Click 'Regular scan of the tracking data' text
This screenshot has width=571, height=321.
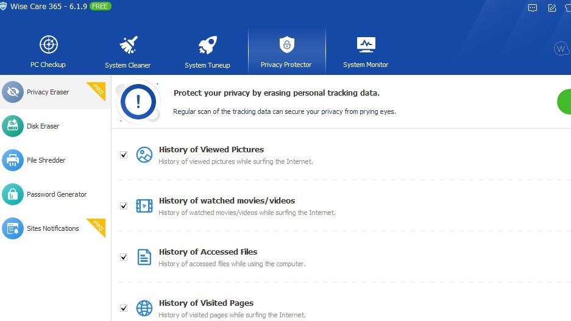click(x=285, y=111)
